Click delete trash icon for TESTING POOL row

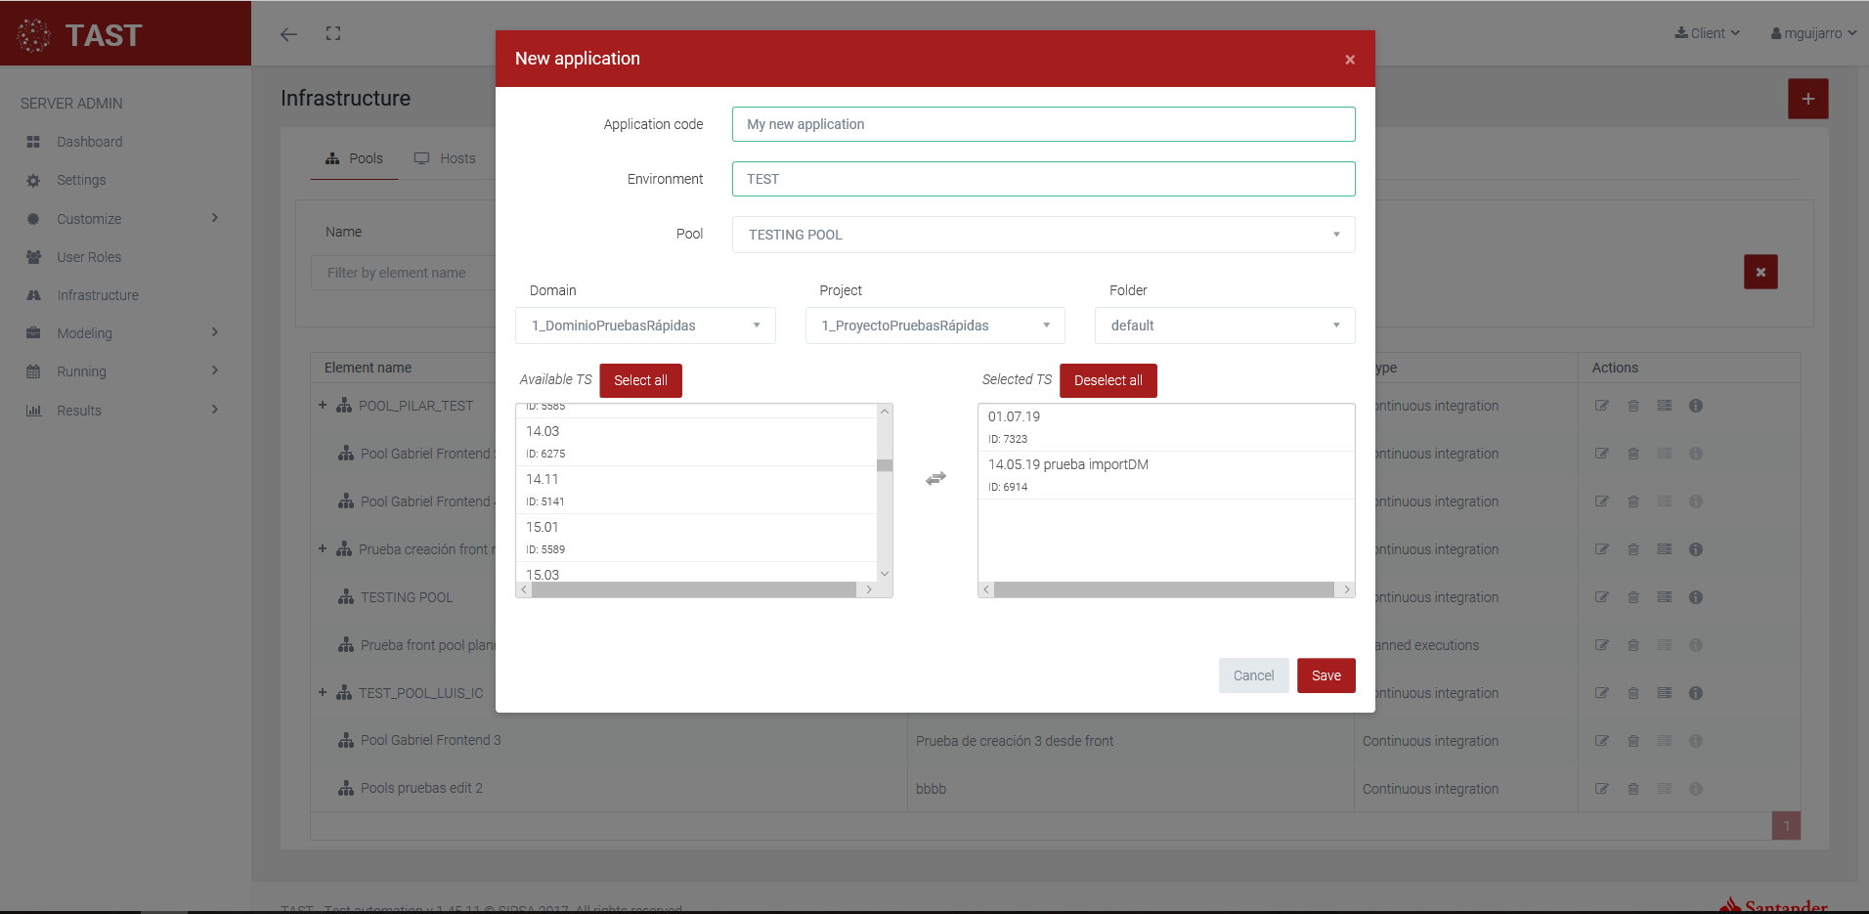(1632, 597)
